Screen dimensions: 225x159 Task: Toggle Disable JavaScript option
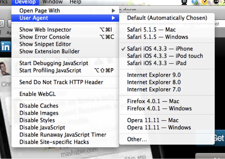[65, 127]
